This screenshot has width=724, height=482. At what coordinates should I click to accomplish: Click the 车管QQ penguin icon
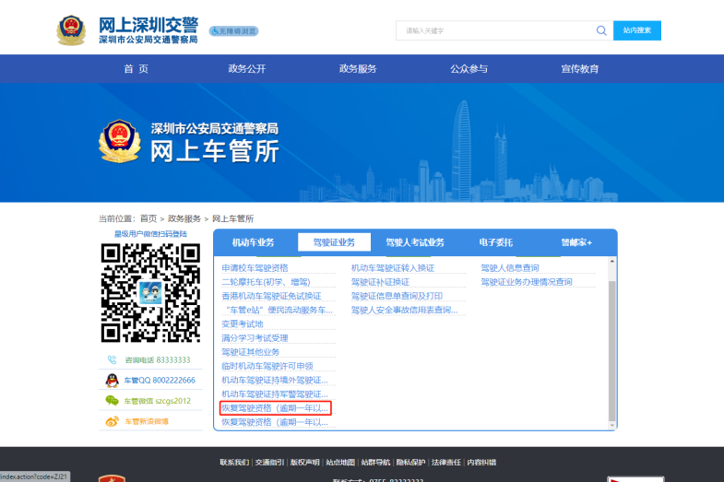pyautogui.click(x=112, y=380)
